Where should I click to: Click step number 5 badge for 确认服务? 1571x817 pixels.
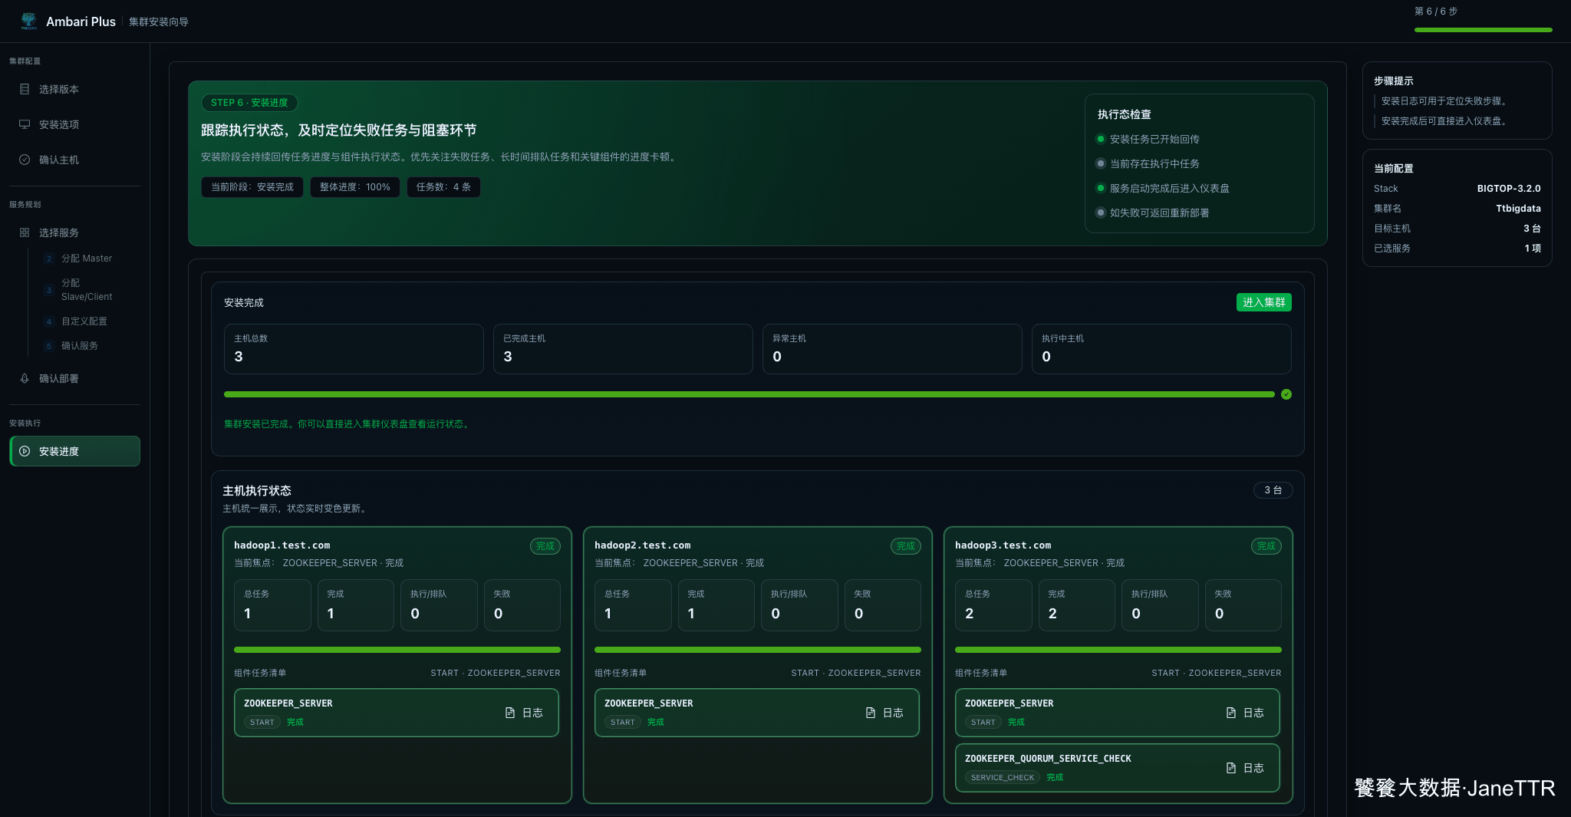click(49, 346)
